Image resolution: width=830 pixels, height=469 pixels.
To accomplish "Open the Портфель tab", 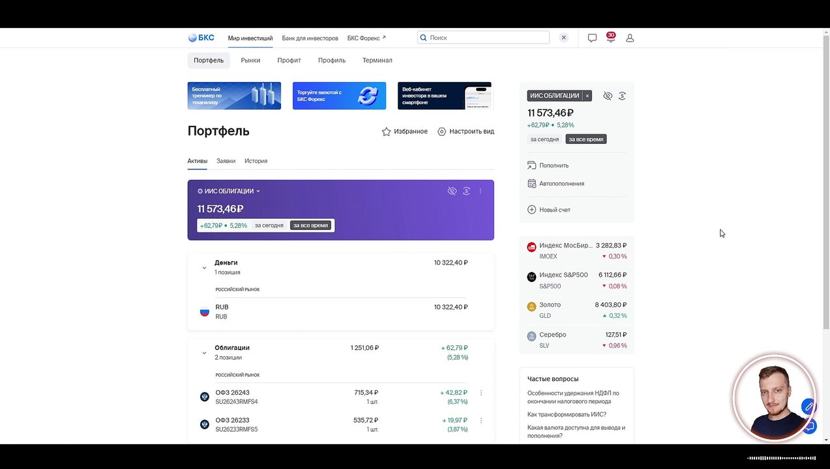I will click(209, 61).
